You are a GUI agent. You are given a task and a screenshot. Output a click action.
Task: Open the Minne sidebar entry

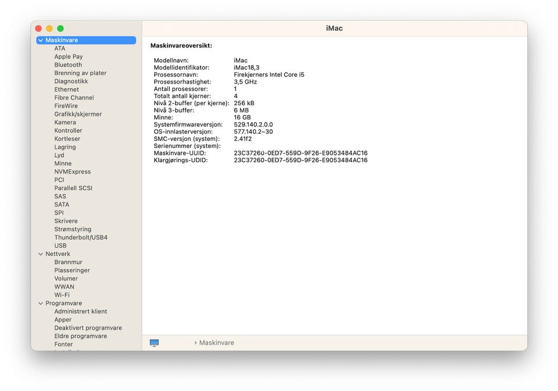pos(63,164)
